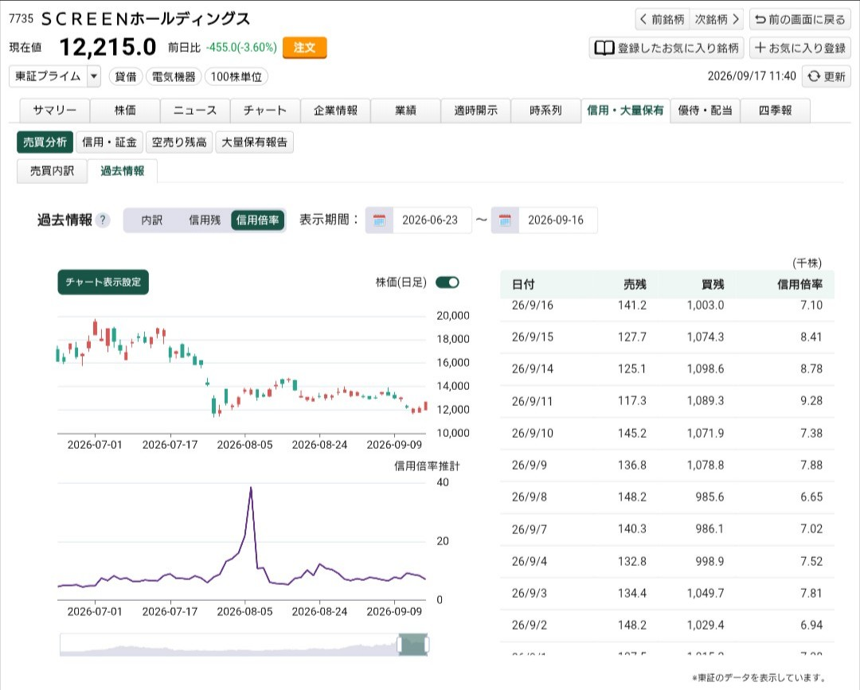This screenshot has height=690, width=860.
Task: Select the 信用残 segment option
Action: click(205, 220)
